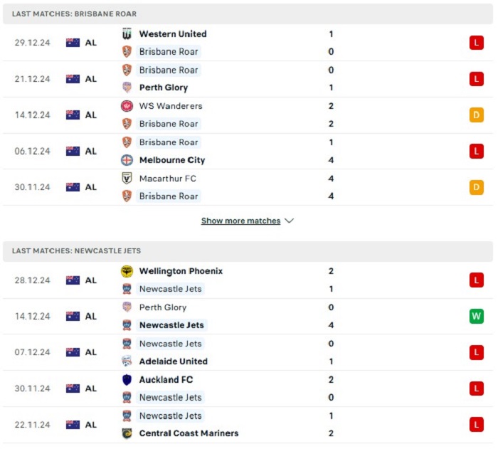The height and width of the screenshot is (449, 498).
Task: Click the Wellington Phoenix yellow logo
Action: pyautogui.click(x=127, y=271)
